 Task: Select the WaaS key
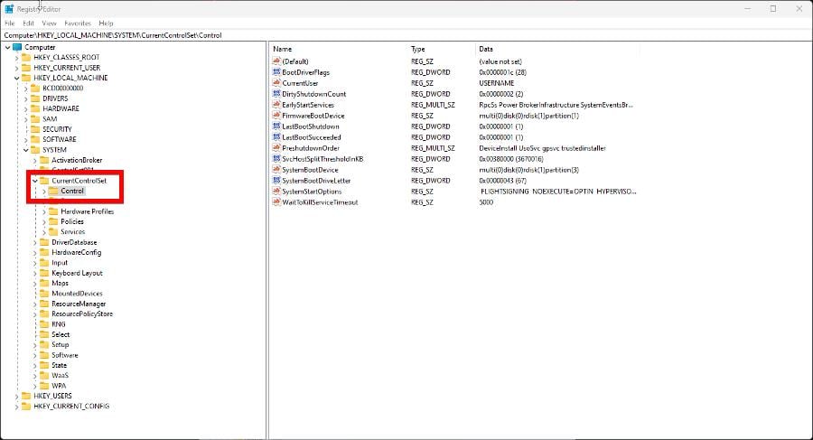point(60,375)
